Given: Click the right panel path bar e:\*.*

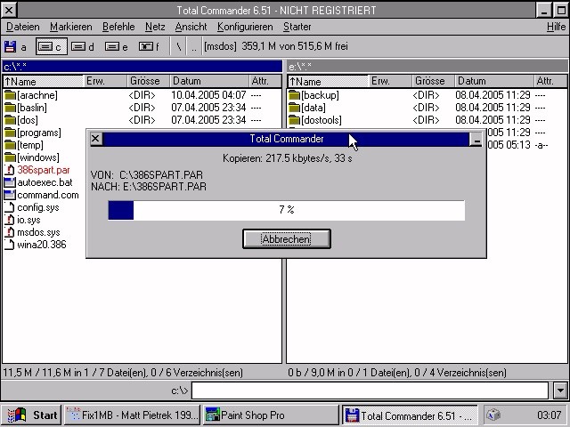Looking at the screenshot, I should 427,67.
